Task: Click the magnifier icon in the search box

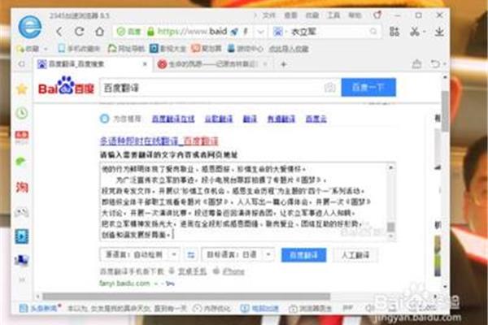Action: [x=373, y=32]
